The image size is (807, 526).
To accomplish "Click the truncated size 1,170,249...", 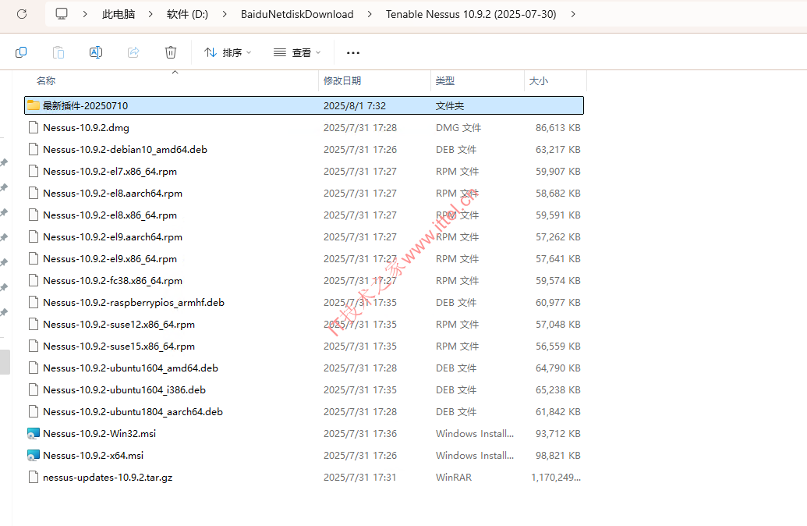I will pyautogui.click(x=556, y=478).
